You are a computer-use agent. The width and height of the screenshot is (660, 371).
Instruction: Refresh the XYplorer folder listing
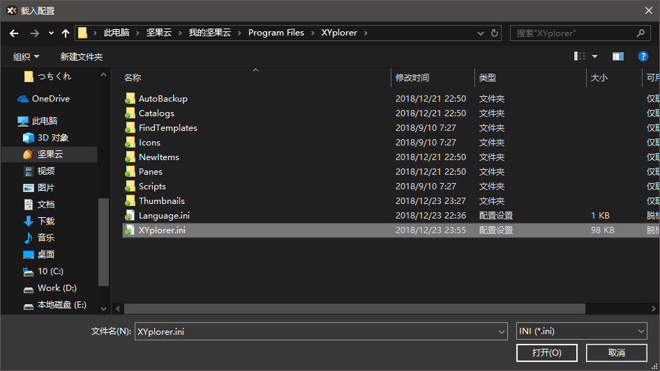(x=495, y=33)
